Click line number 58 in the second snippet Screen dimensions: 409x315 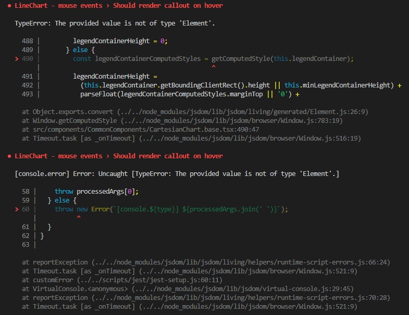[26, 192]
